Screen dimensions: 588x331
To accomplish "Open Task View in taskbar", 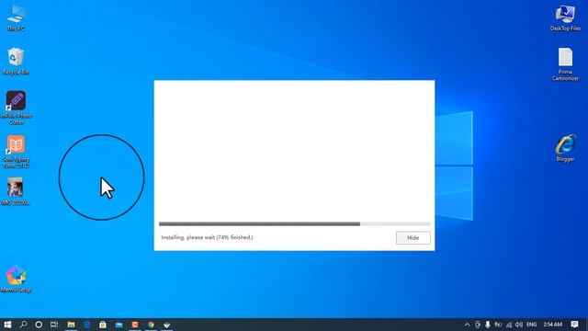I will click(54, 325).
